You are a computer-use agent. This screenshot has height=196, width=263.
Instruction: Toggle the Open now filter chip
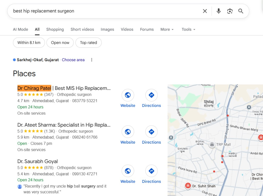60,43
